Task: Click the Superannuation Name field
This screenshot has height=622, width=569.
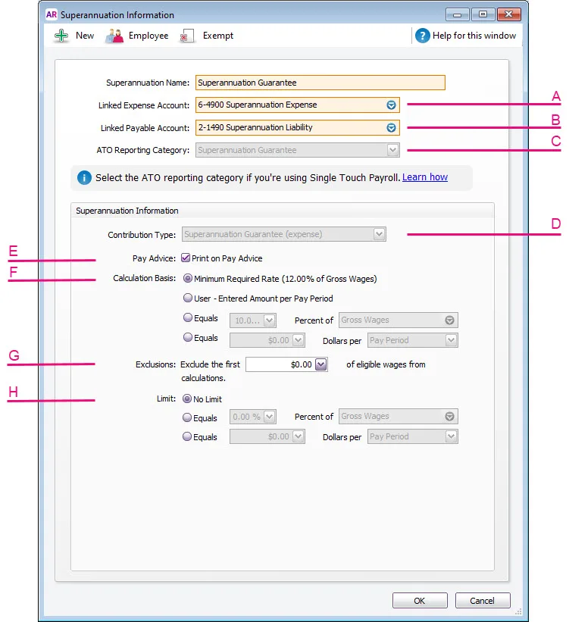Action: click(320, 83)
